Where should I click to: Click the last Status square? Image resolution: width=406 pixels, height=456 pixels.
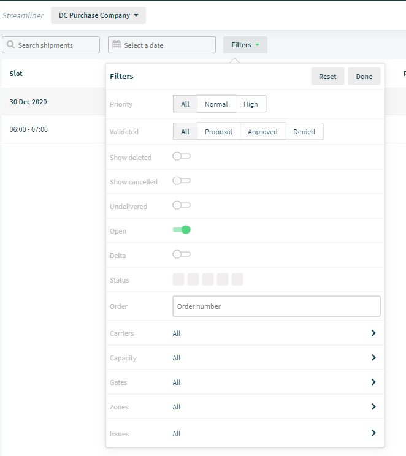click(237, 279)
